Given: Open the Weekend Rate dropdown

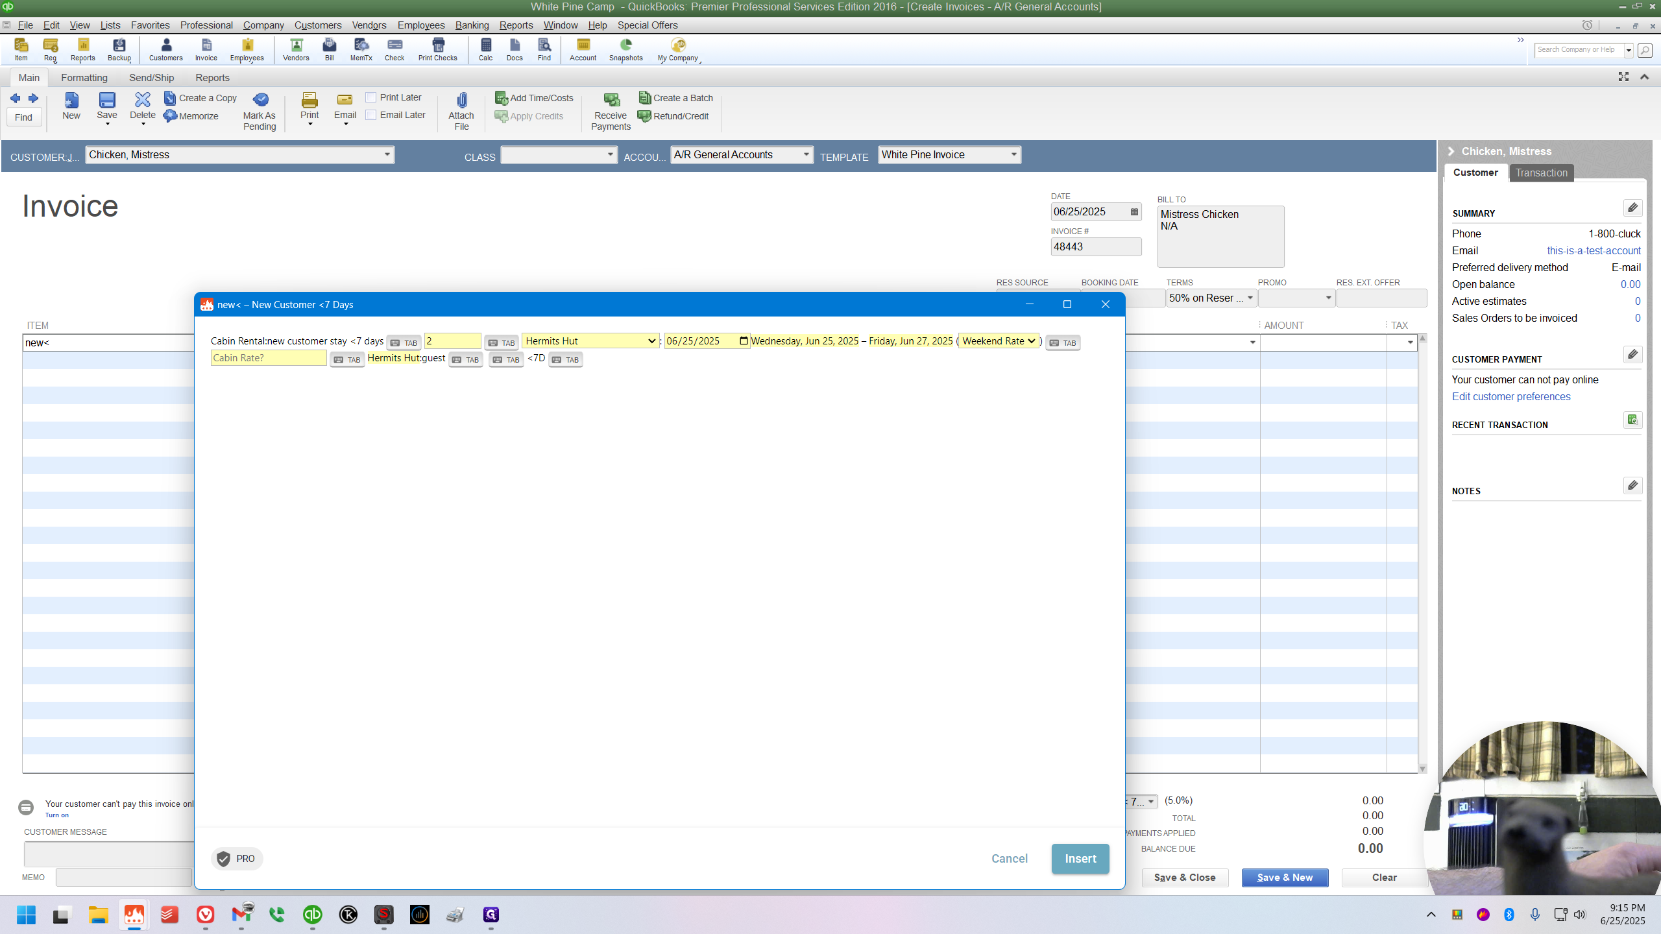Looking at the screenshot, I should (999, 341).
